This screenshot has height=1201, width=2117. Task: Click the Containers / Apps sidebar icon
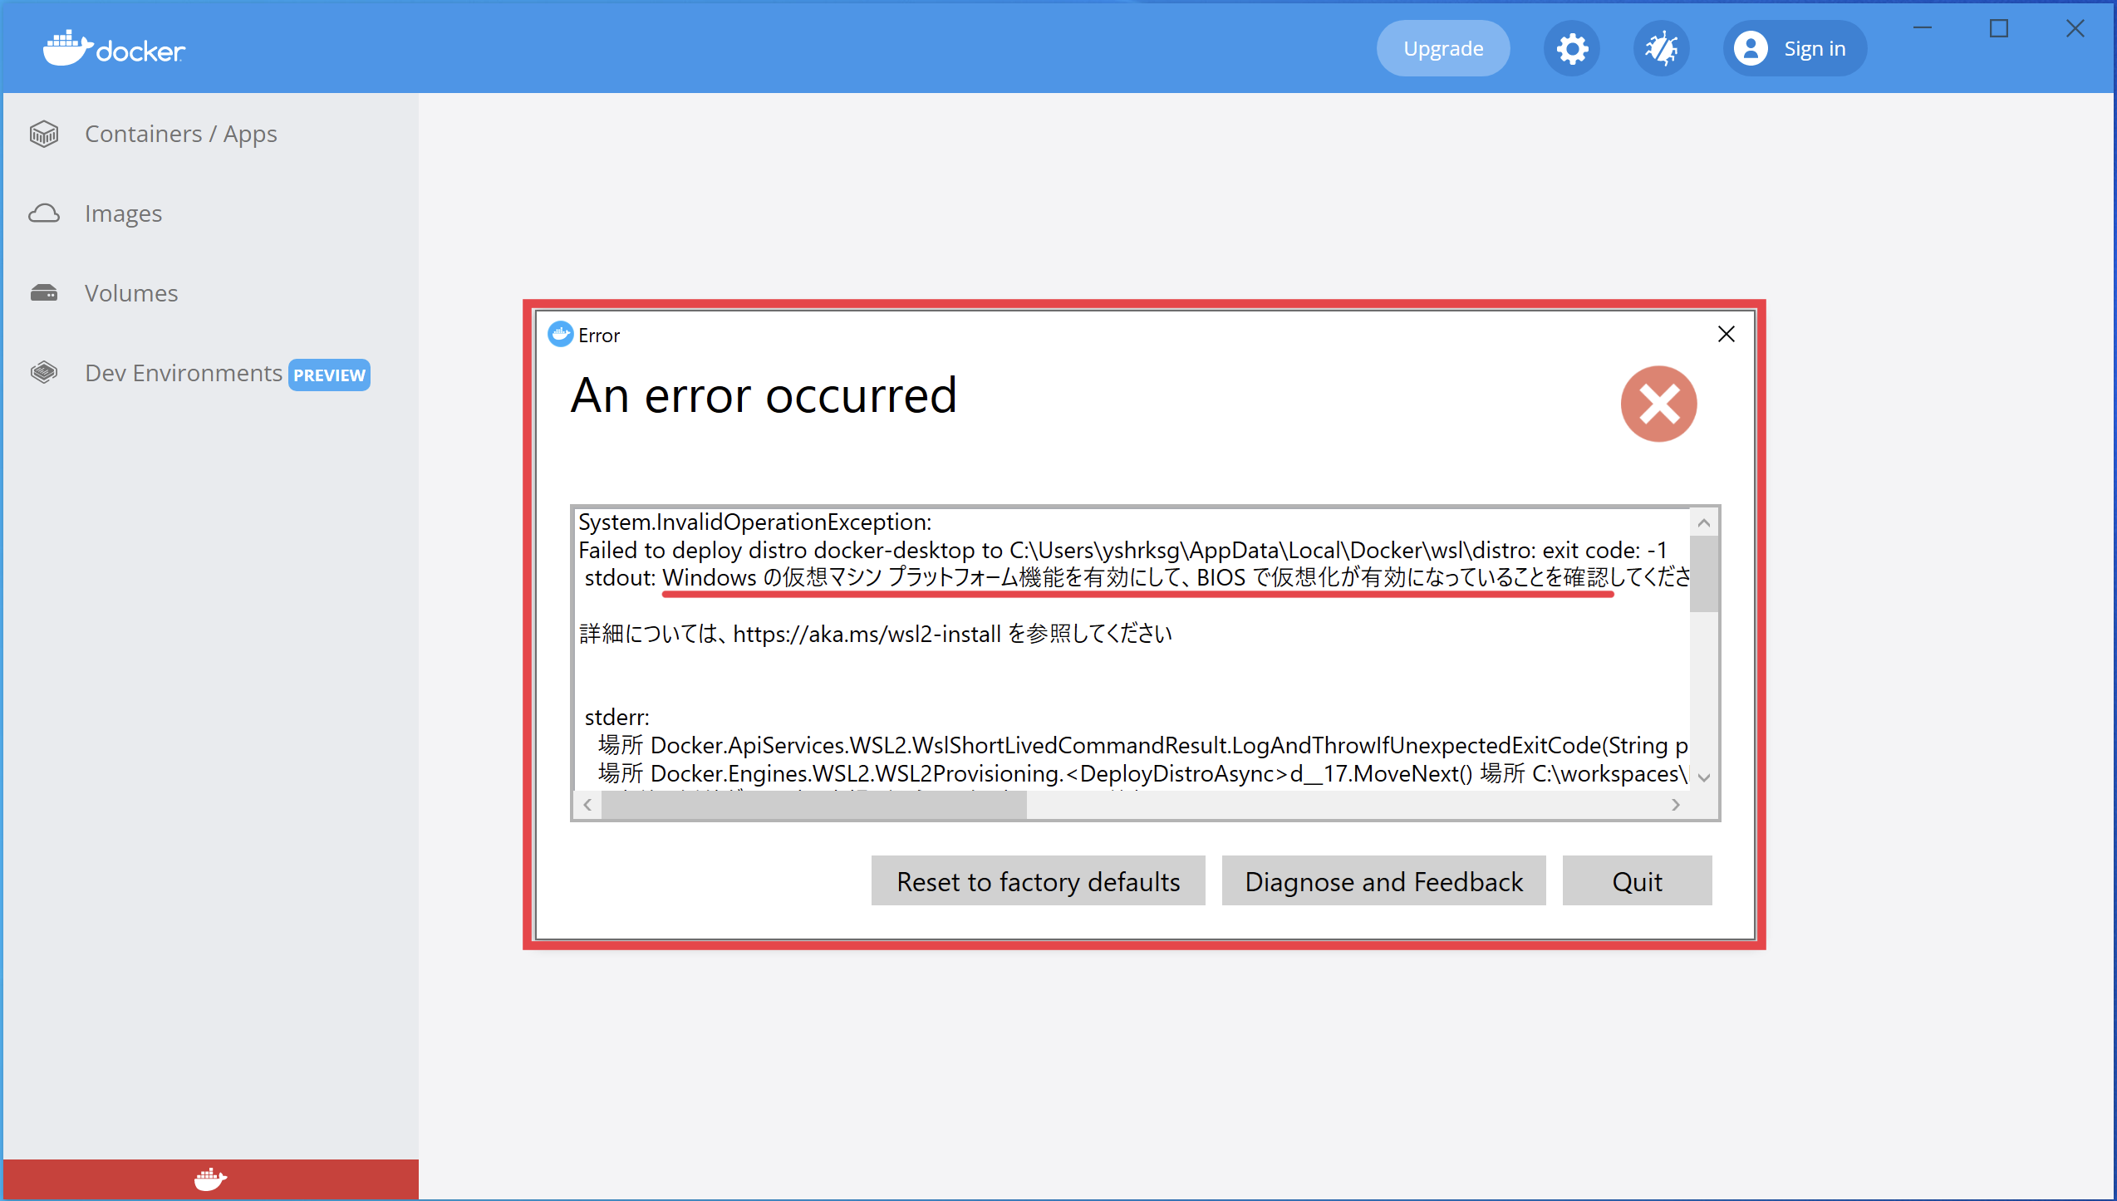tap(44, 134)
